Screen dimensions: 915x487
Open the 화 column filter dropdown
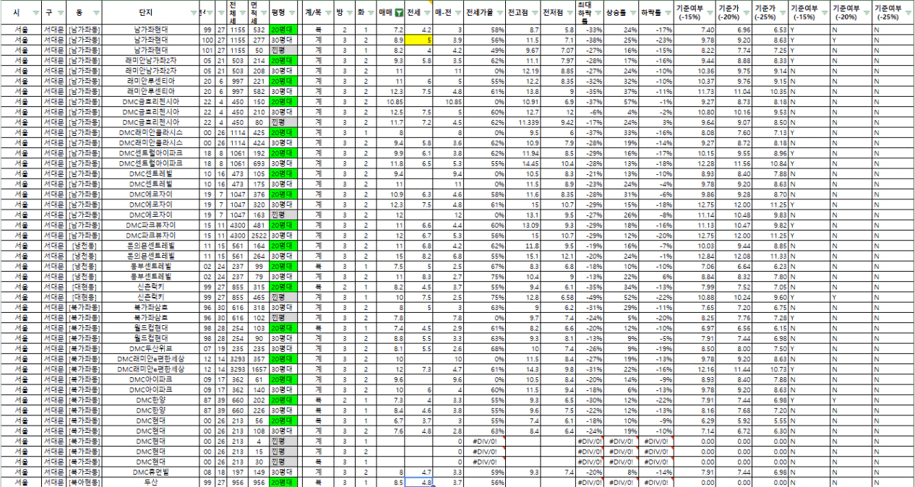click(x=371, y=14)
